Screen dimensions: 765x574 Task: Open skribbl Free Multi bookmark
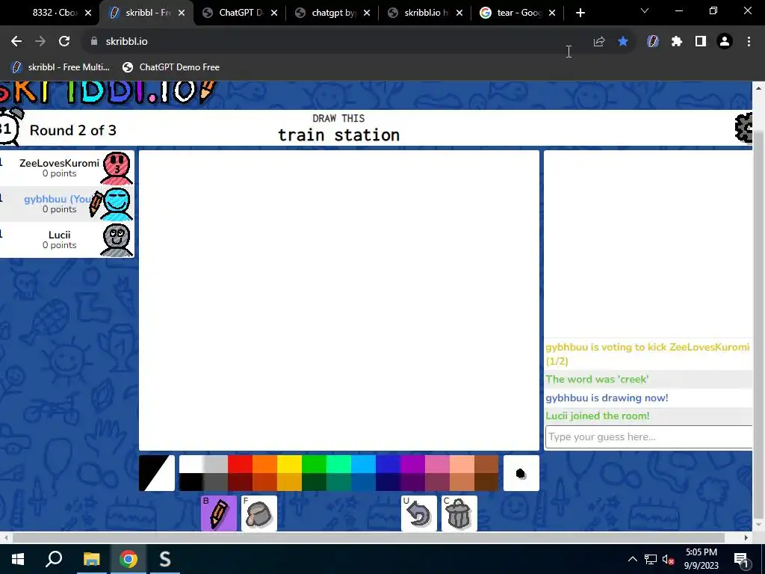pos(61,67)
